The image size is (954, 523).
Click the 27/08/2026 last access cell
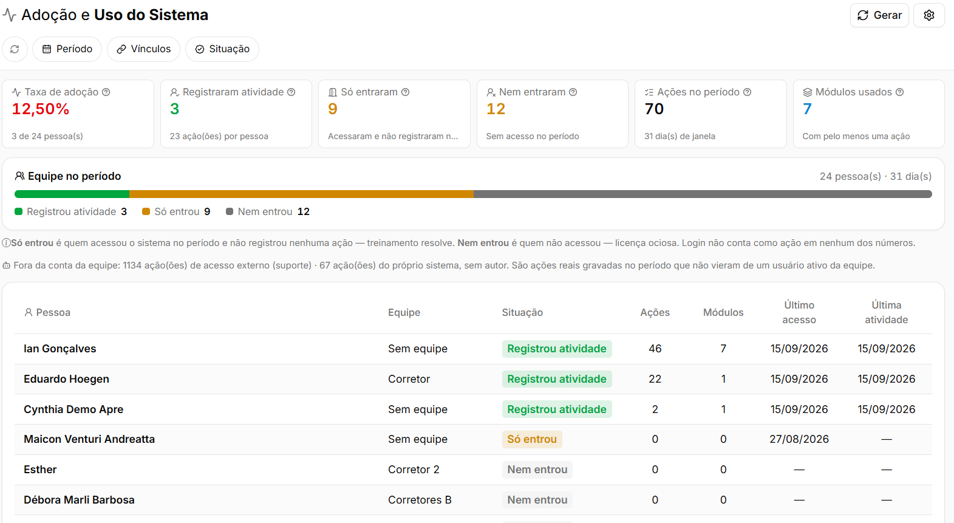pos(799,439)
